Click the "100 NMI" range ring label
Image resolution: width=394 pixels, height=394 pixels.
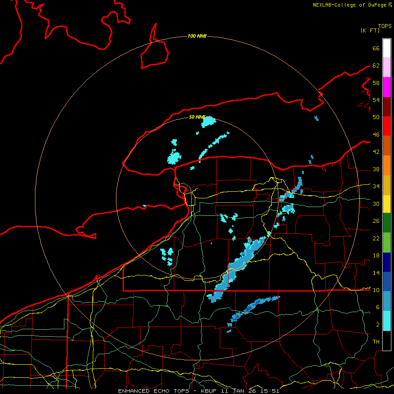pos(197,36)
